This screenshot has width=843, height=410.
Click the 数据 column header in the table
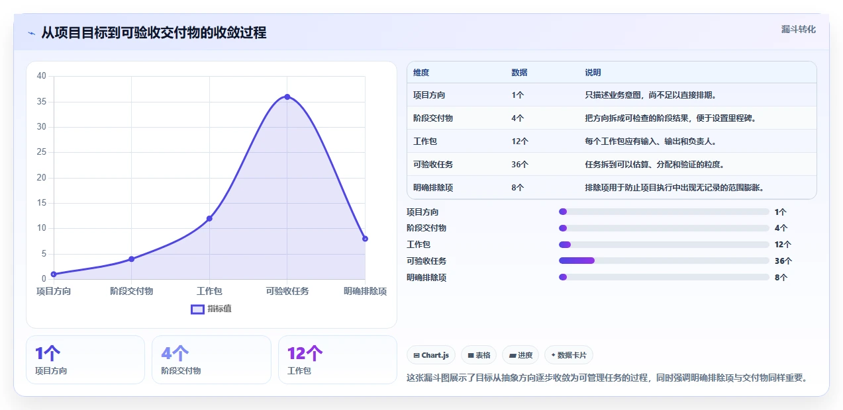pos(519,73)
